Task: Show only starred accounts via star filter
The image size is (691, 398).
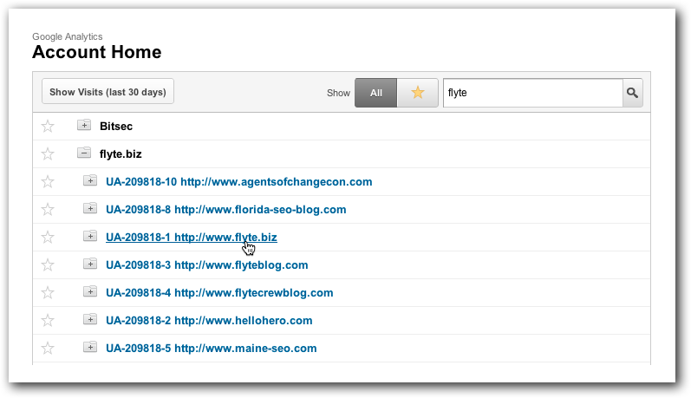Action: pyautogui.click(x=417, y=93)
